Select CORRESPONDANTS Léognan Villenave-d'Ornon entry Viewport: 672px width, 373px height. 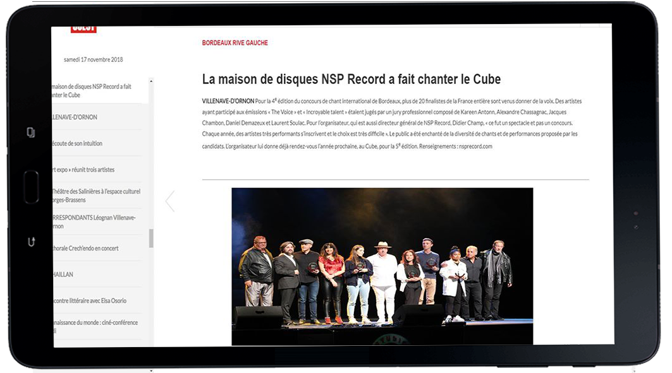(x=94, y=222)
